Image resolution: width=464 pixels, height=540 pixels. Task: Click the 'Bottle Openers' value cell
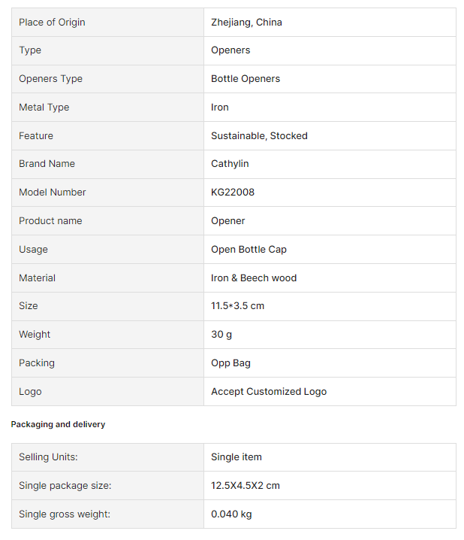[246, 79]
